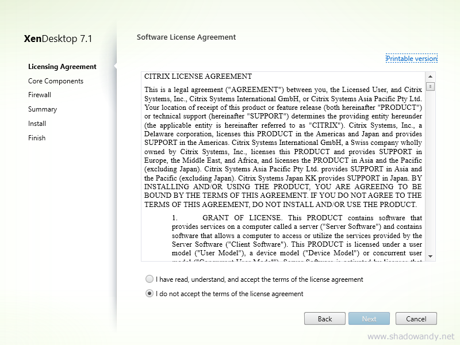Select Finish step in sidebar

37,138
